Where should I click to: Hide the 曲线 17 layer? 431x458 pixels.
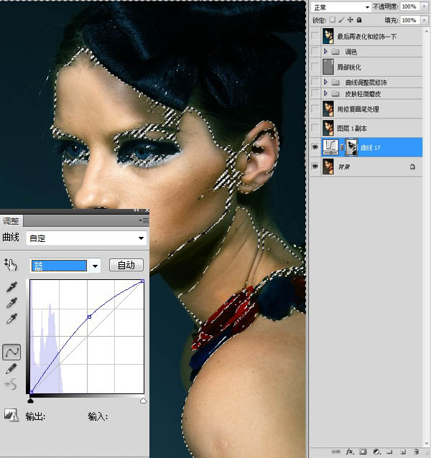[315, 147]
